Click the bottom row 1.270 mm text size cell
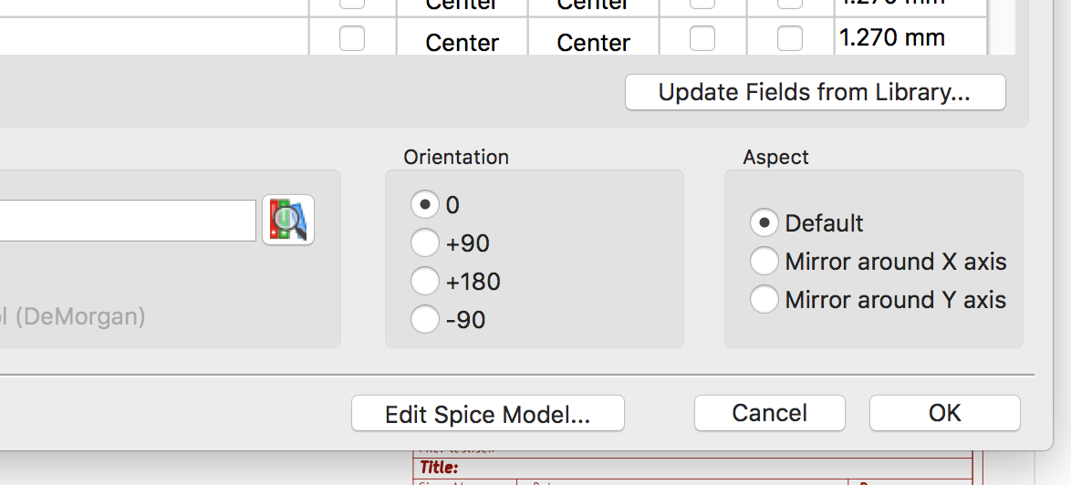The height and width of the screenshot is (485, 1071). (x=908, y=38)
